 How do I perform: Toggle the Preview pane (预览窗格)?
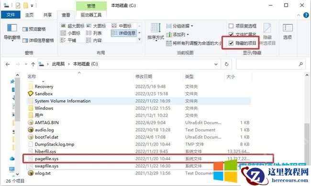[34, 29]
